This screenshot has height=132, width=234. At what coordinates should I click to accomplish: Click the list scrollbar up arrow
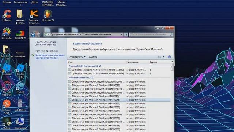[x=172, y=62]
